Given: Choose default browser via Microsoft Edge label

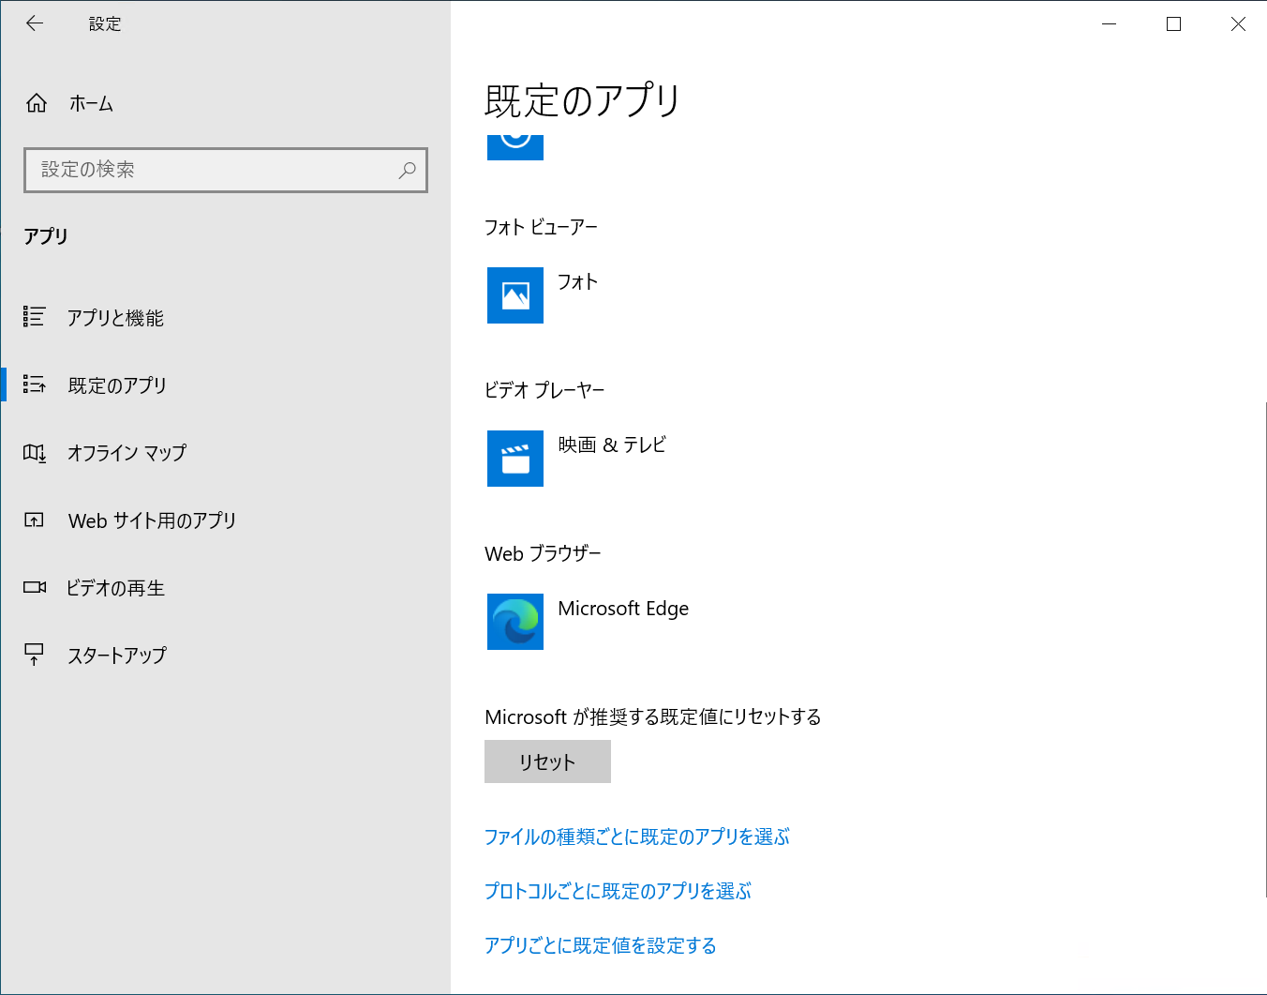Looking at the screenshot, I should (x=623, y=609).
